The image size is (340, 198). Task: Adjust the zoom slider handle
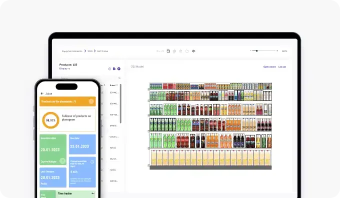[256, 50]
